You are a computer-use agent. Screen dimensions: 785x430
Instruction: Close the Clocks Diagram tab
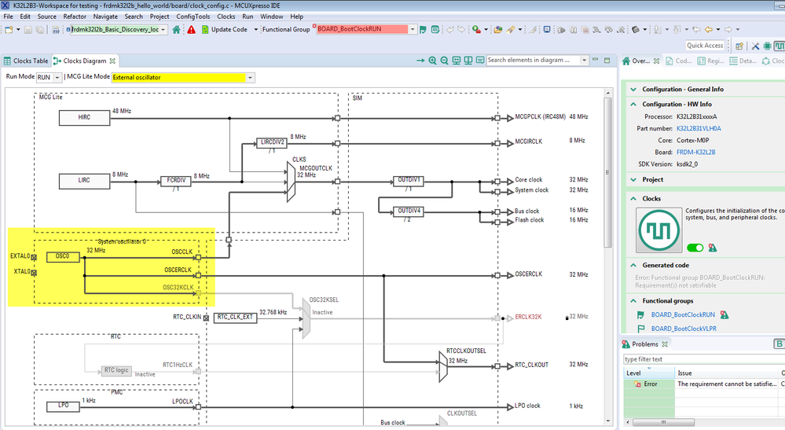112,61
